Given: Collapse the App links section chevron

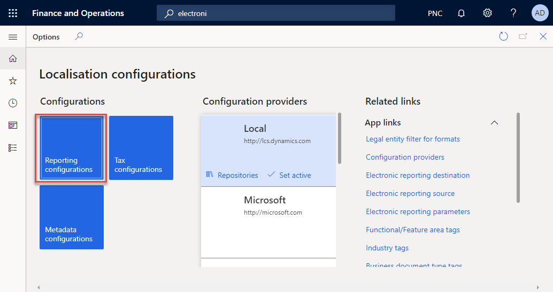Looking at the screenshot, I should tap(494, 123).
